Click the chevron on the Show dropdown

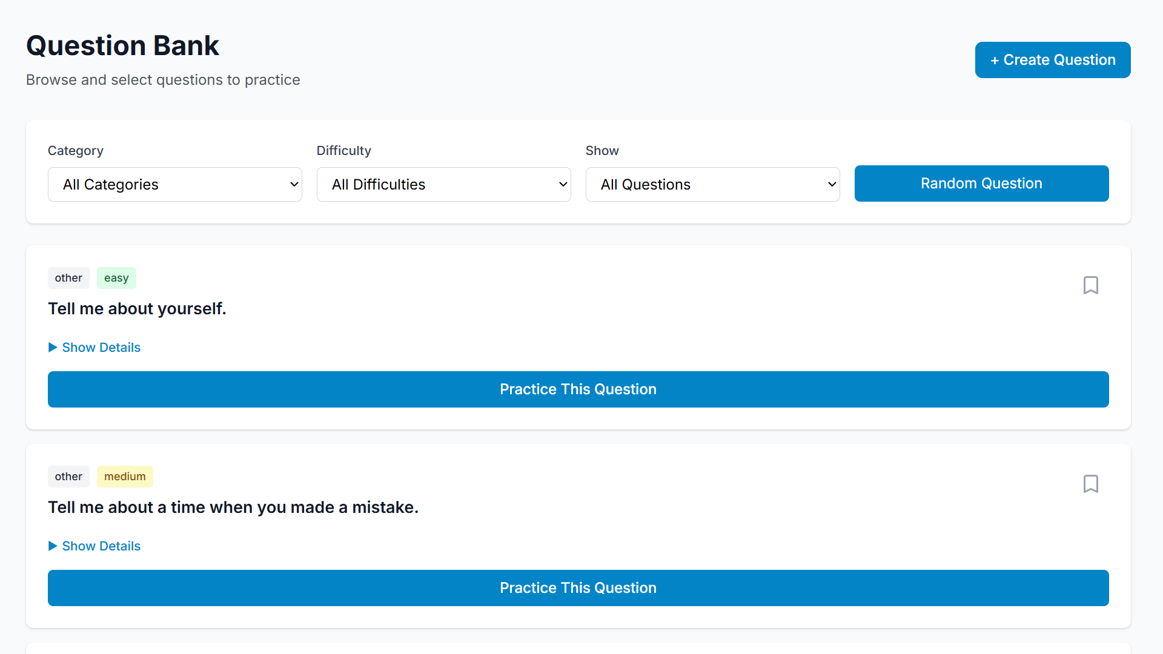point(832,184)
